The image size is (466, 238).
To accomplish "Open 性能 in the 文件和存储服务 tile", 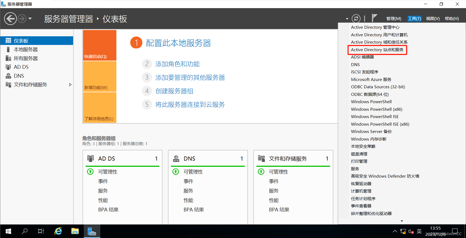I will [274, 200].
